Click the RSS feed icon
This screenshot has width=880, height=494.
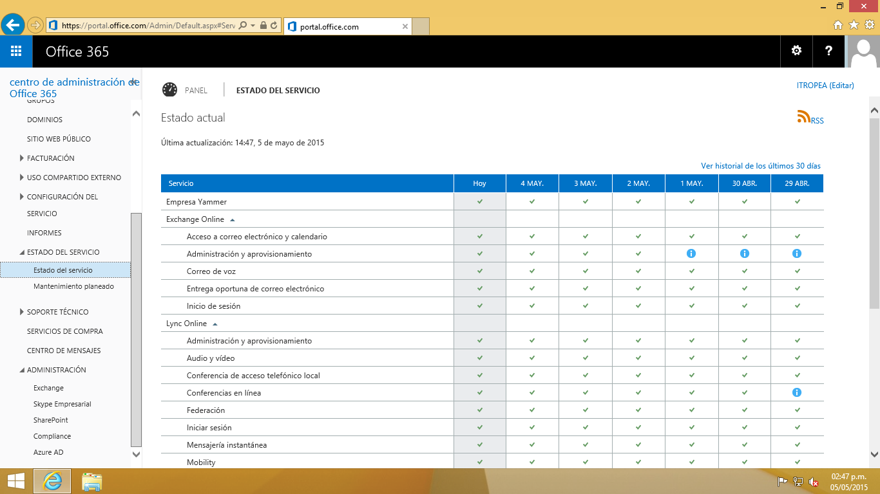(x=804, y=116)
